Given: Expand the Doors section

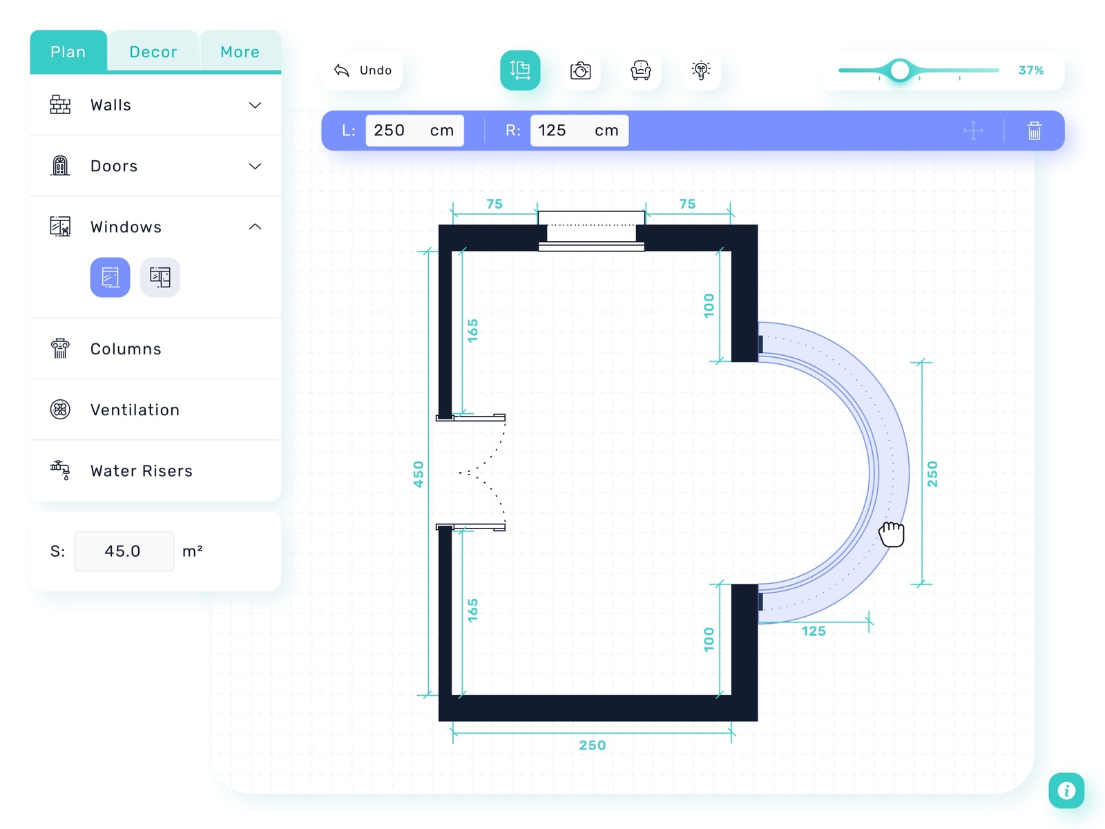Looking at the screenshot, I should [x=255, y=166].
